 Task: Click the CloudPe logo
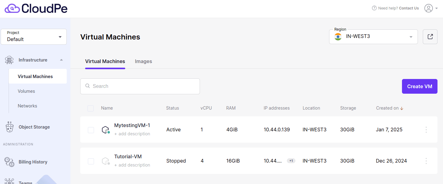(x=36, y=9)
